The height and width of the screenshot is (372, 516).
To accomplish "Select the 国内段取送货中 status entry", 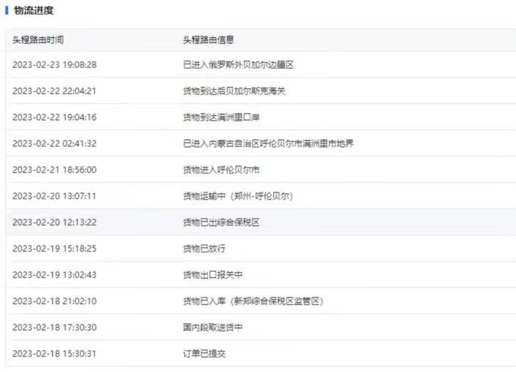I will [x=213, y=327].
